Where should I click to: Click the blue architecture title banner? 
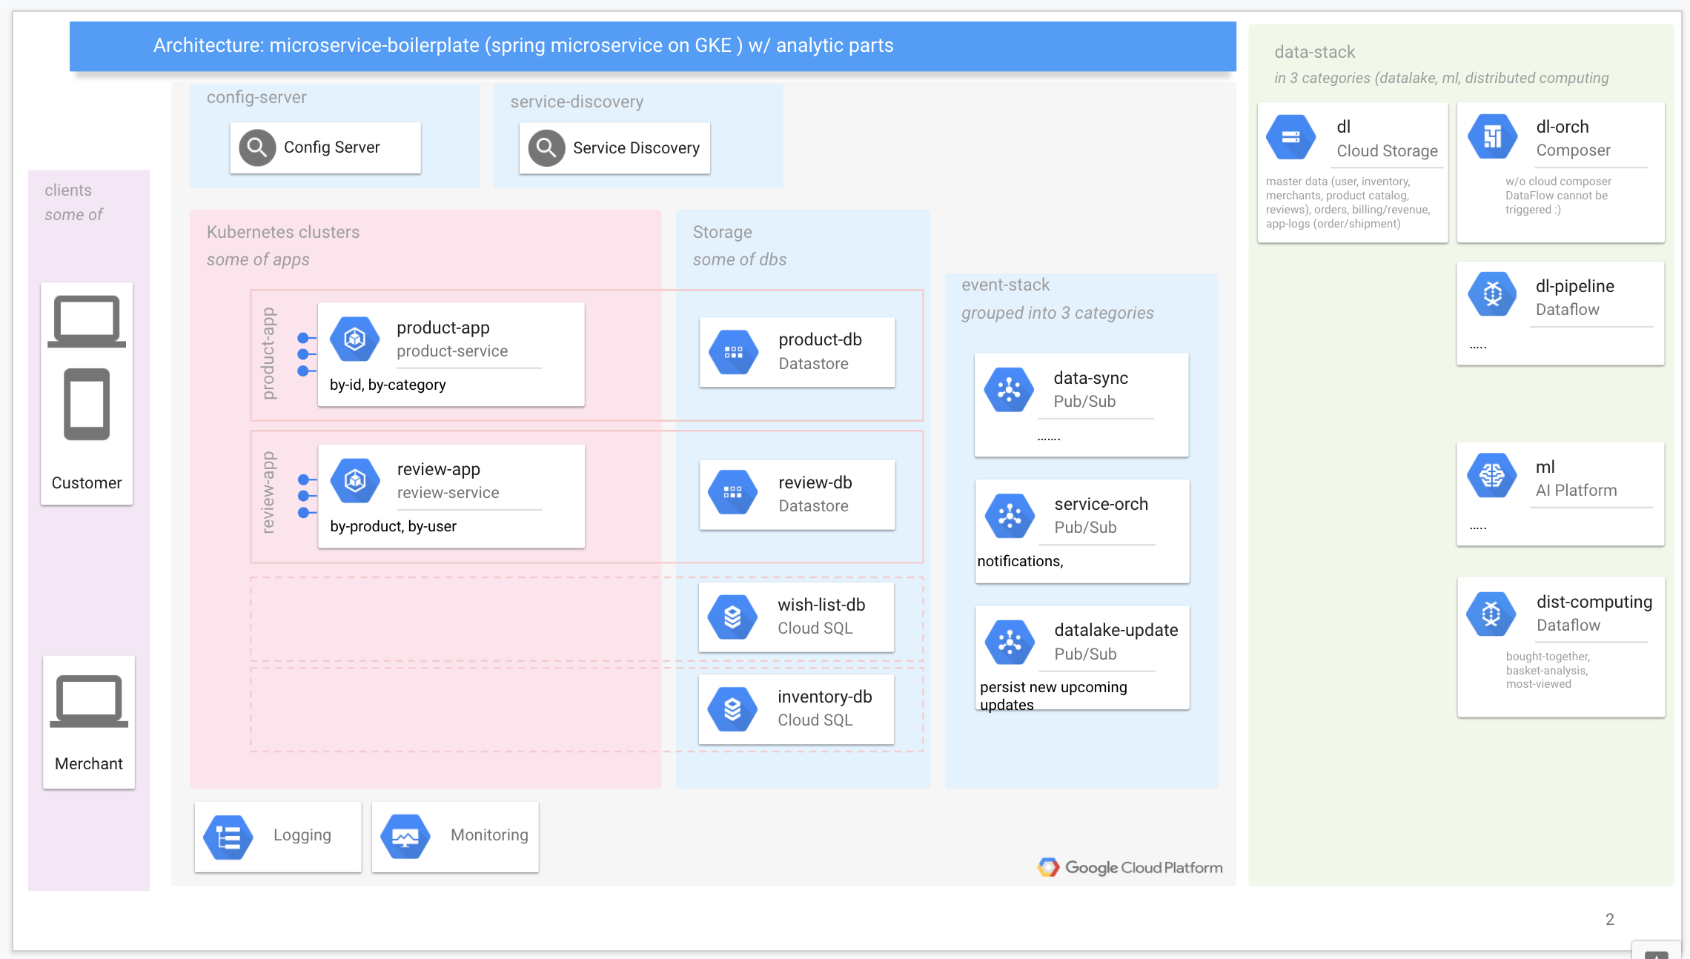tap(652, 46)
